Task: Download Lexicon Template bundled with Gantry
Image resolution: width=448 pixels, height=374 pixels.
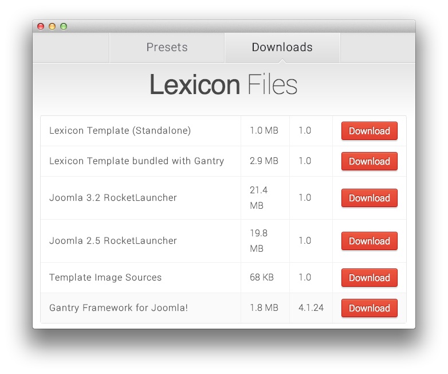Action: pyautogui.click(x=369, y=161)
